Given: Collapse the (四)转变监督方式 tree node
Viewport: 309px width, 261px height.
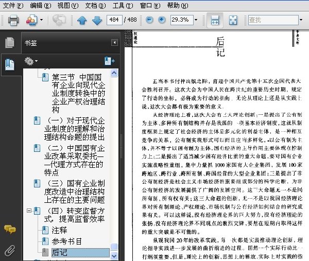Looking at the screenshot, I should click(29, 211).
